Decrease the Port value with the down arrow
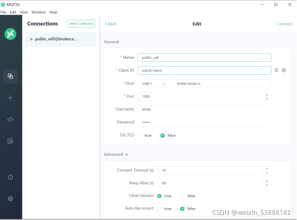 coord(267,99)
